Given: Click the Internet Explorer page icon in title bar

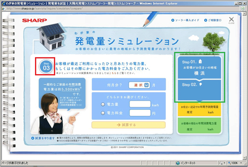Looking at the screenshot, I should click(x=4, y=3).
